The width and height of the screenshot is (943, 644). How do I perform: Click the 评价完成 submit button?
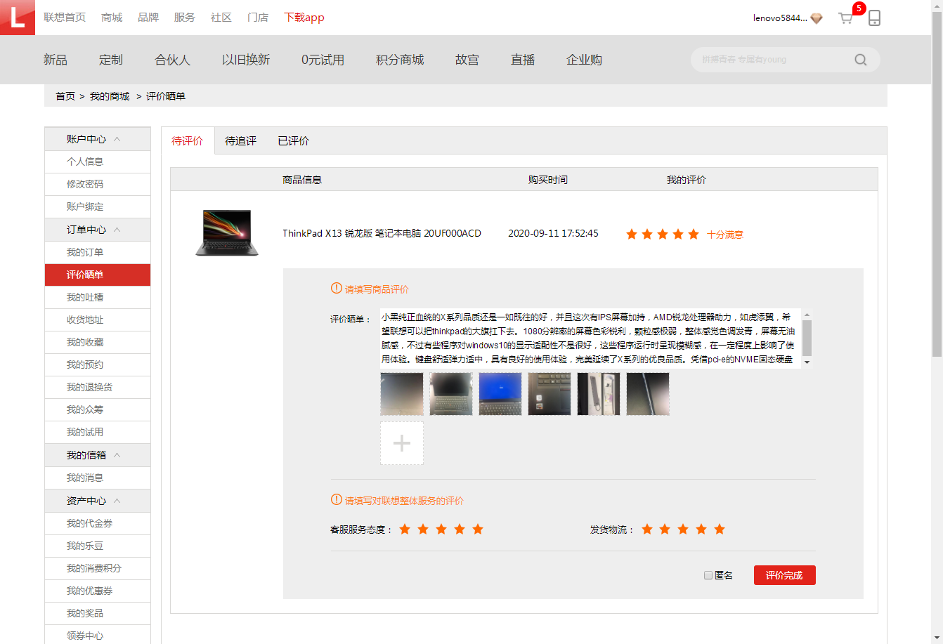point(784,575)
